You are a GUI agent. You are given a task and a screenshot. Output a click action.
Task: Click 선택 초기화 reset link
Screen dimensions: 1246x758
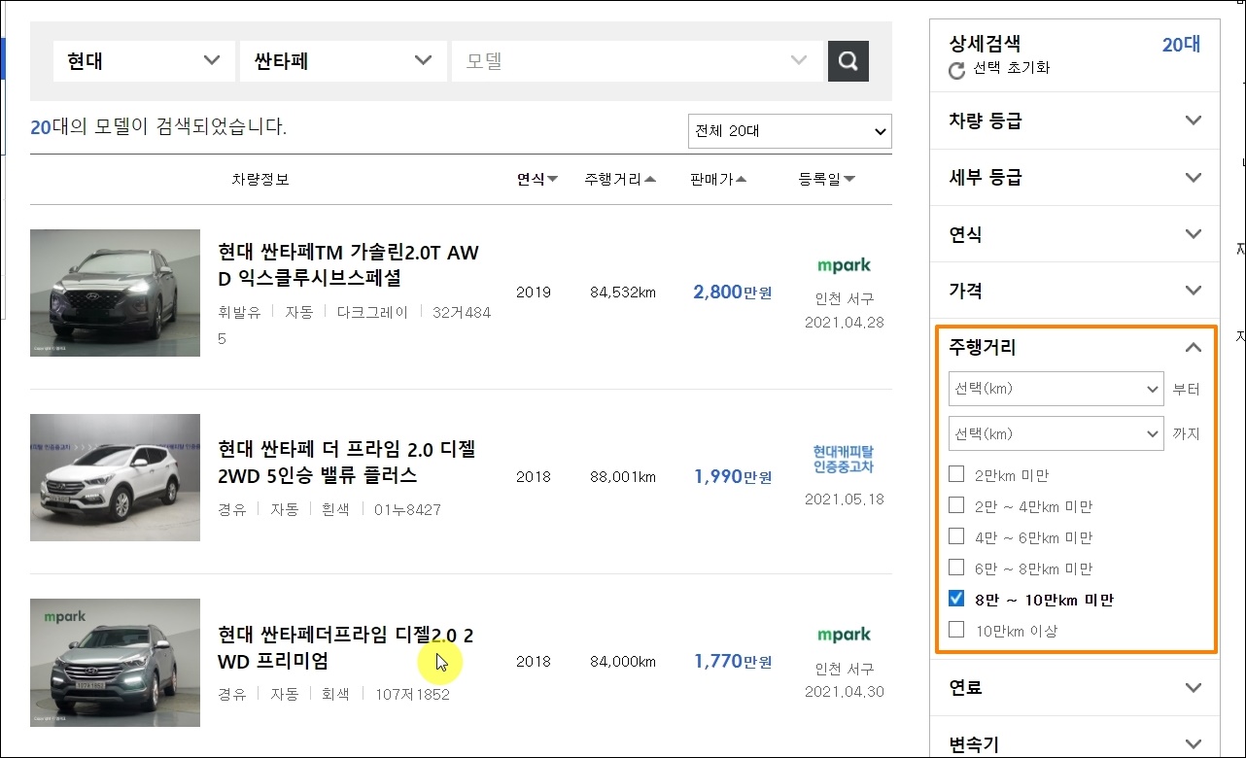click(1011, 68)
